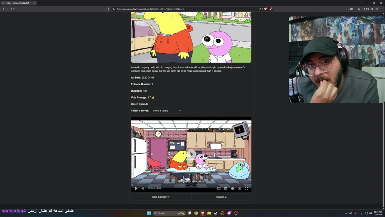Open OBS Studio from the taskbar
The width and height of the screenshot is (385, 217).
coord(236,213)
